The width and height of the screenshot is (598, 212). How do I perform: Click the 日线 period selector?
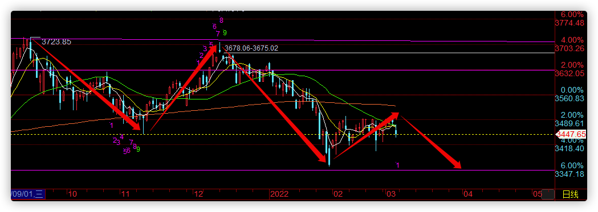[x=571, y=195]
